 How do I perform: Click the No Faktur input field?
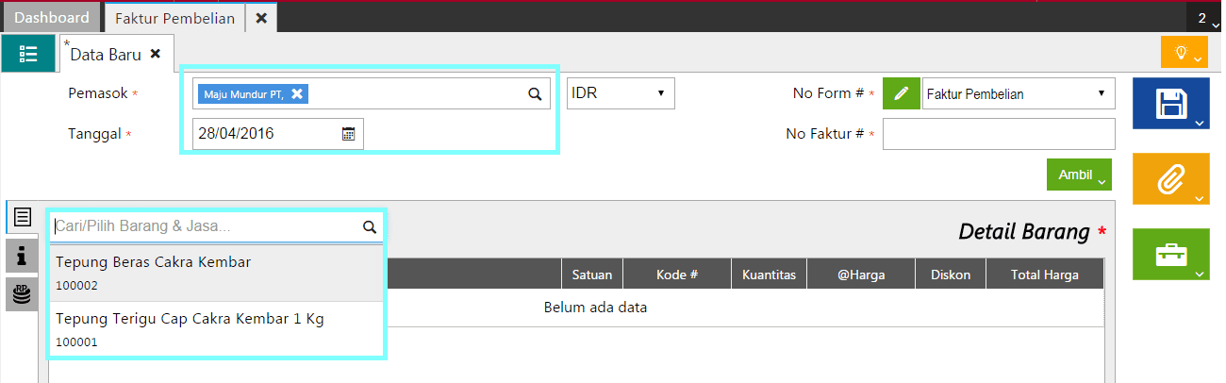coord(998,134)
